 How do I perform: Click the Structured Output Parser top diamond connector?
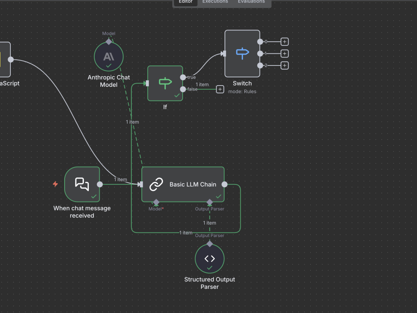pyautogui.click(x=210, y=244)
